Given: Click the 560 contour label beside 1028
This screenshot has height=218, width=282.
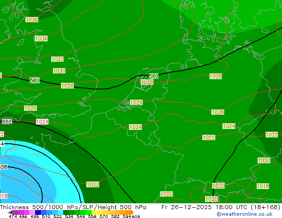Looking at the screenshot, I should click(153, 77).
